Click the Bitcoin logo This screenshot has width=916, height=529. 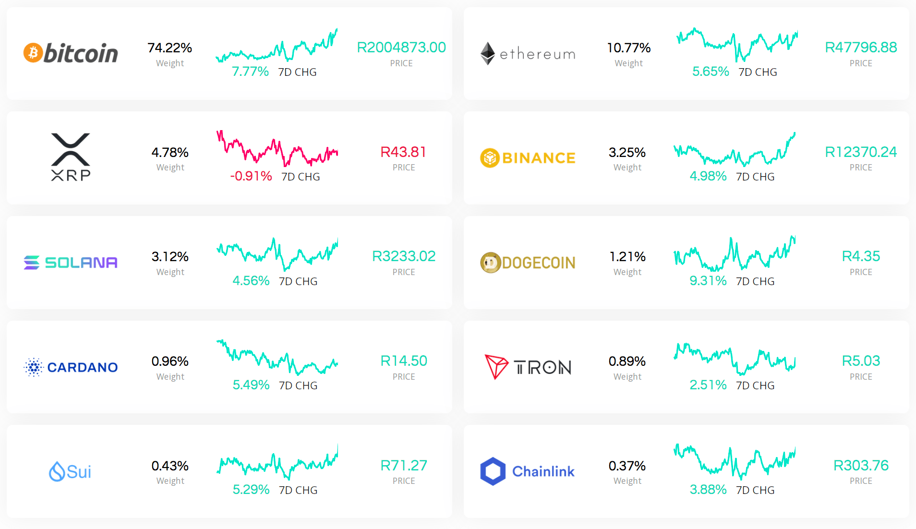click(71, 53)
